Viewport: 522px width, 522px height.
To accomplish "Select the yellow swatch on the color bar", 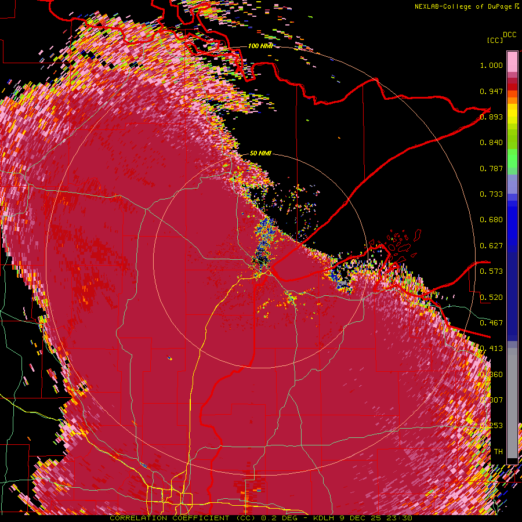I will 512,114.
